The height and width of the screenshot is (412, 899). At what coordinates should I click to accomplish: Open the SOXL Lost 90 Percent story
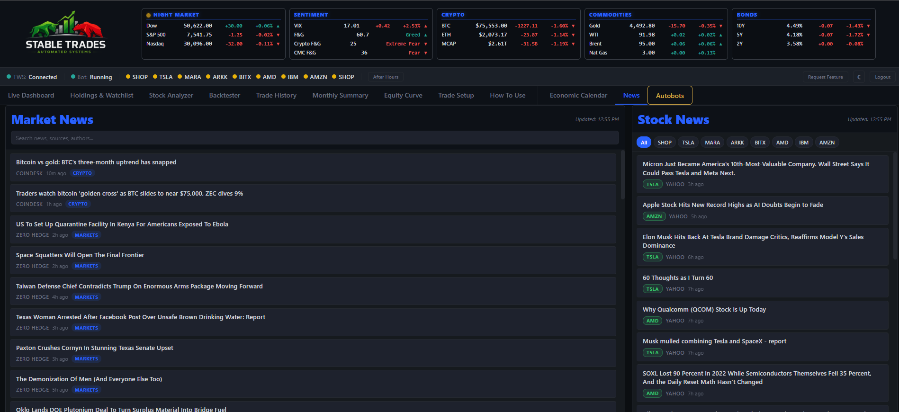pos(762,383)
